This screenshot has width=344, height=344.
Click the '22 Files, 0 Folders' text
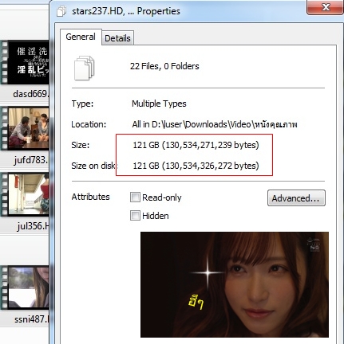point(164,66)
